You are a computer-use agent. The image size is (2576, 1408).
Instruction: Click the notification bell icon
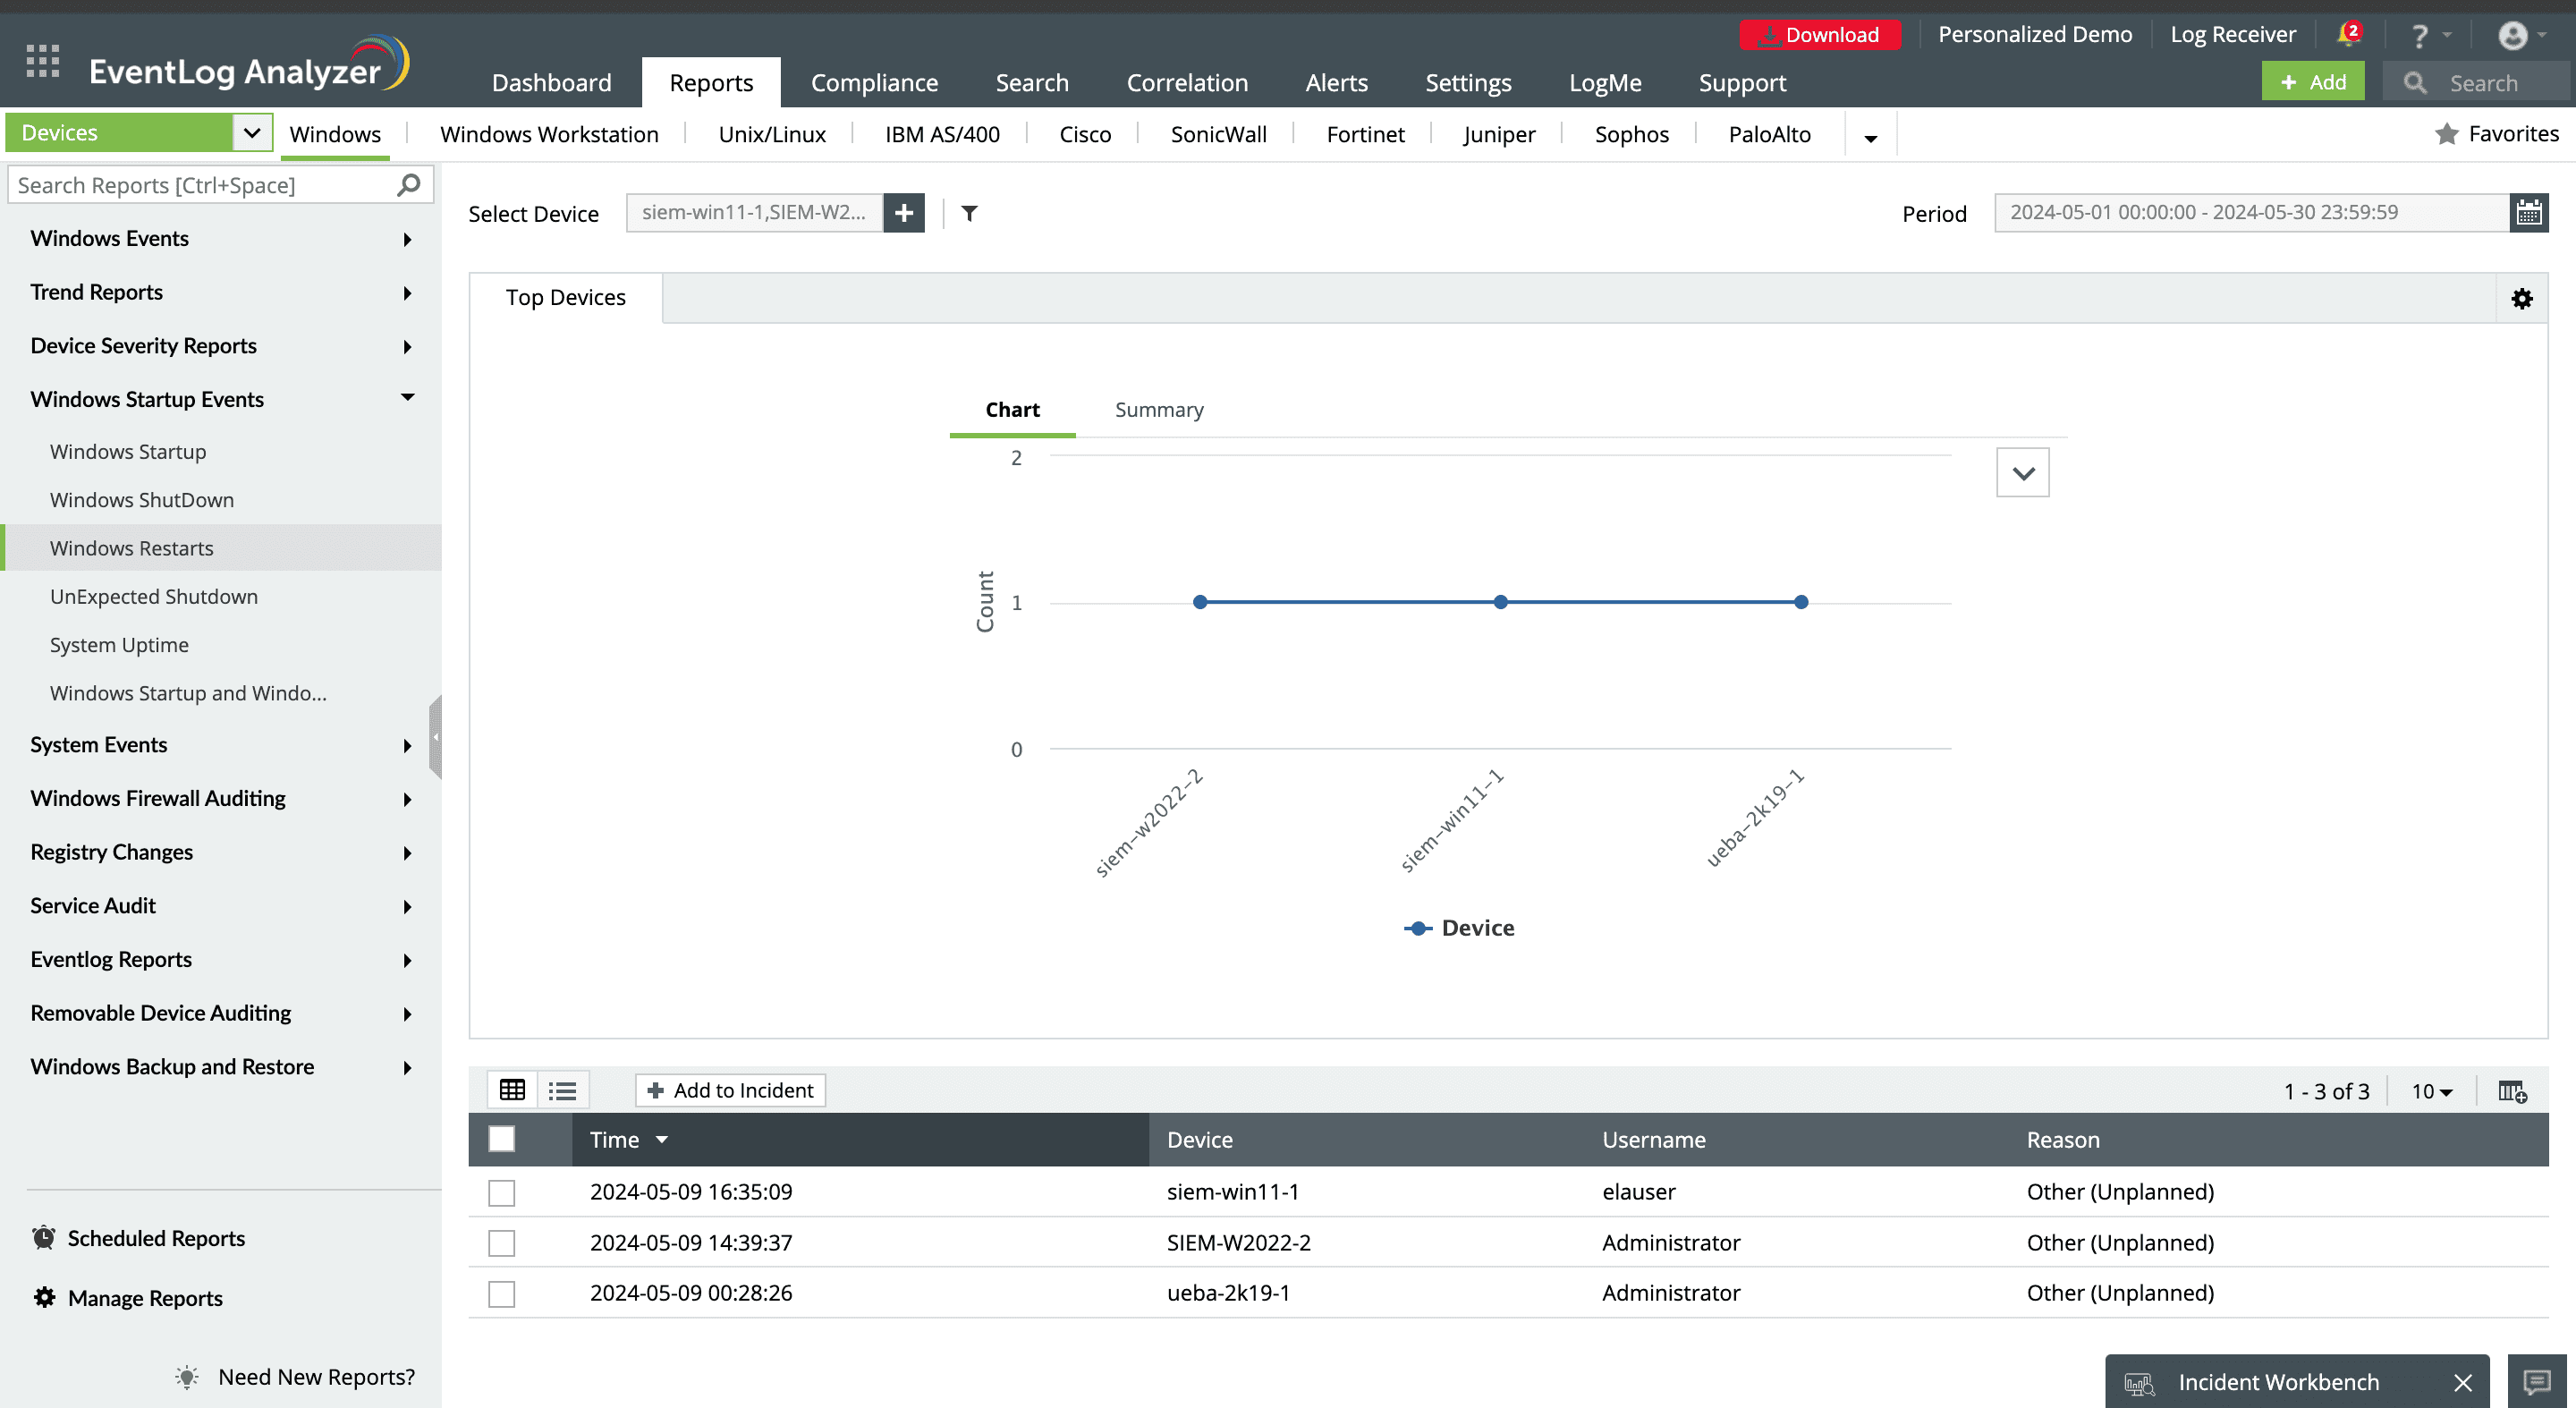coord(2346,35)
